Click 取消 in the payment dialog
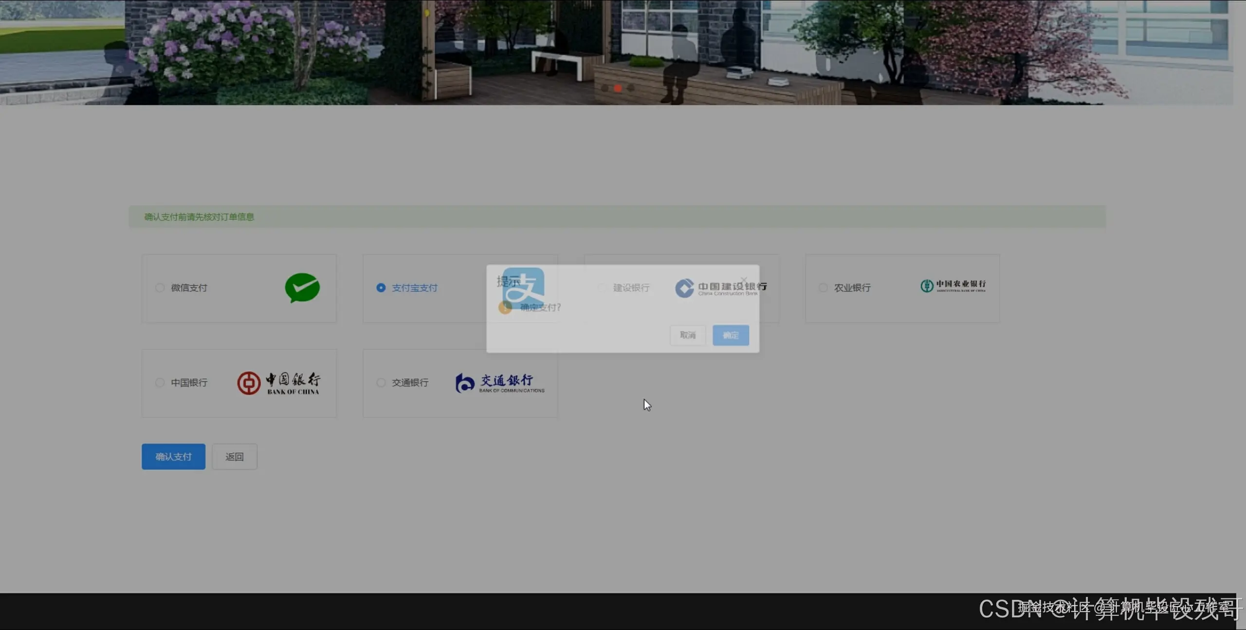Viewport: 1246px width, 630px height. point(687,335)
